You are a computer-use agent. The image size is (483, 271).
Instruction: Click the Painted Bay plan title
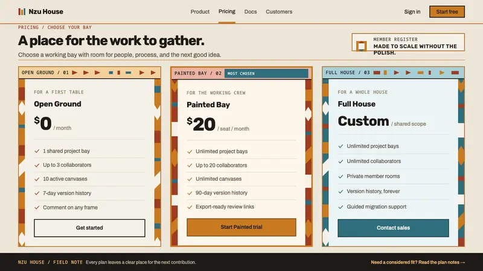(x=208, y=105)
